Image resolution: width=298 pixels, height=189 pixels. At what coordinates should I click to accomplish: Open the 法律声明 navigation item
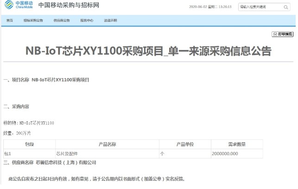110,21
